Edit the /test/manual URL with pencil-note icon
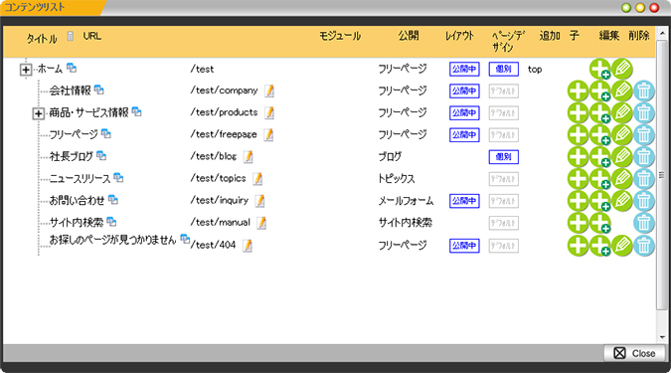 (261, 223)
